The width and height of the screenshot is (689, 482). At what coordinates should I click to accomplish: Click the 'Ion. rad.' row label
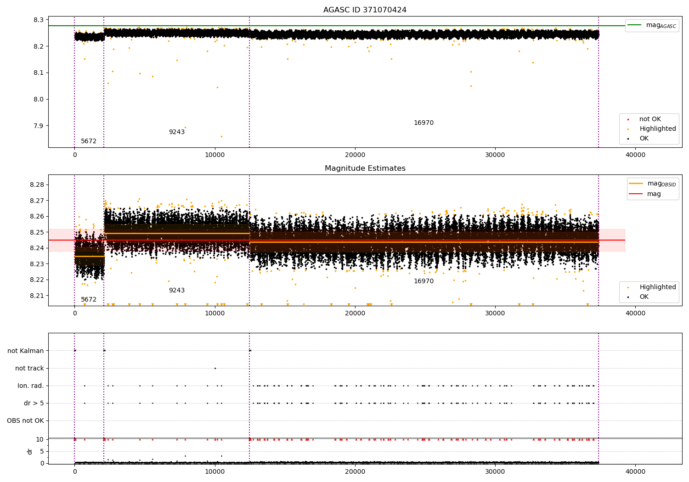tap(31, 386)
